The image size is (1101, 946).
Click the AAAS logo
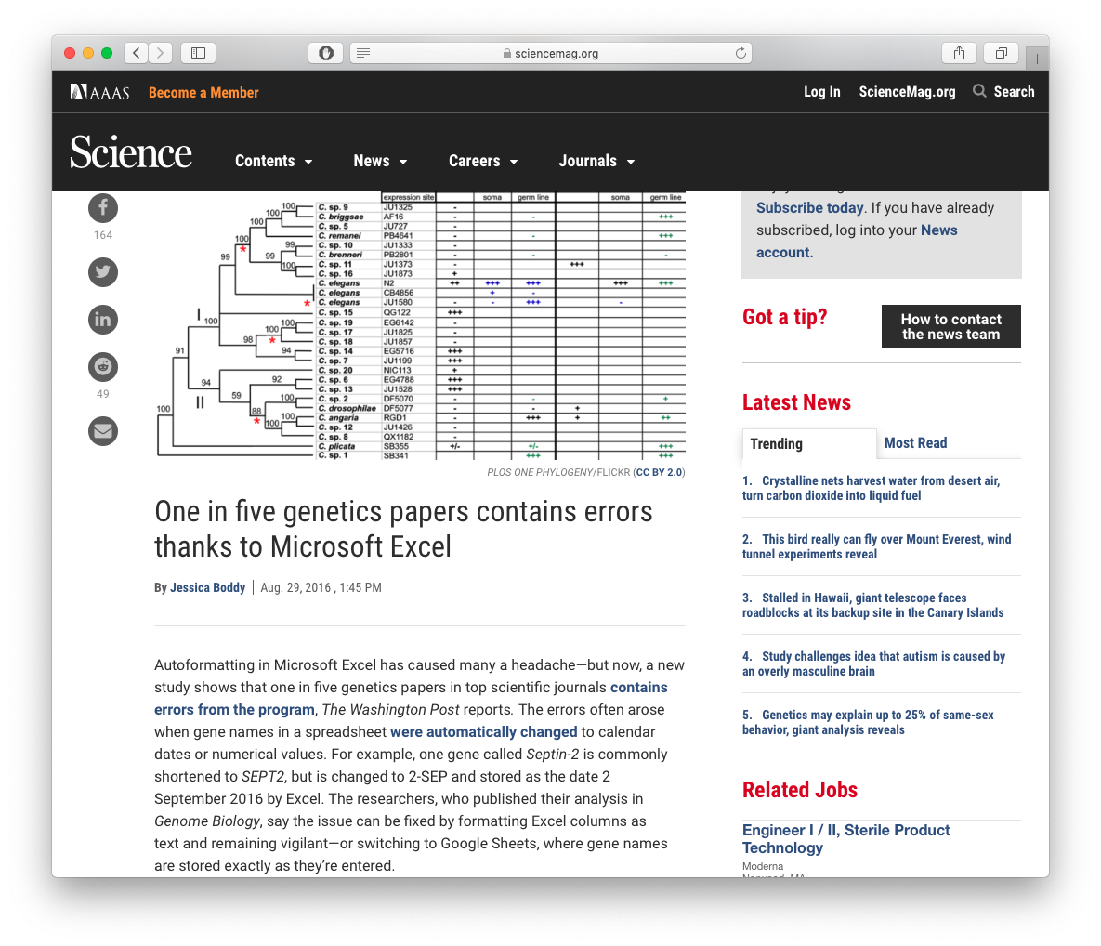(99, 92)
